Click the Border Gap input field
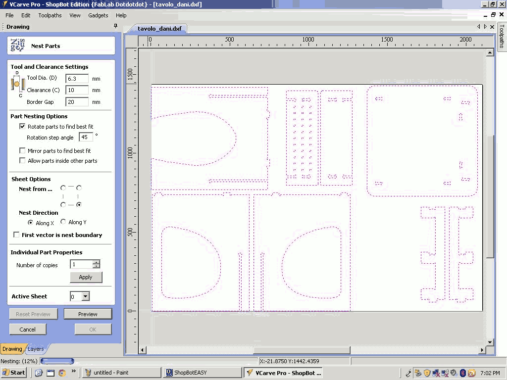This screenshot has width=507, height=380. (x=77, y=102)
